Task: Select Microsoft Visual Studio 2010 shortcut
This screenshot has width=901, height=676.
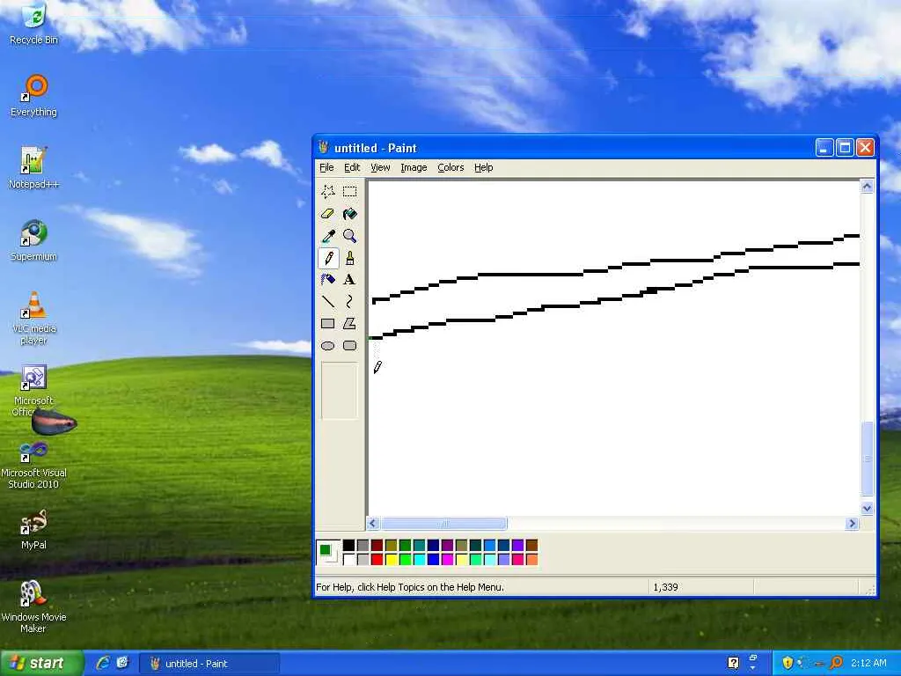Action: (x=34, y=466)
